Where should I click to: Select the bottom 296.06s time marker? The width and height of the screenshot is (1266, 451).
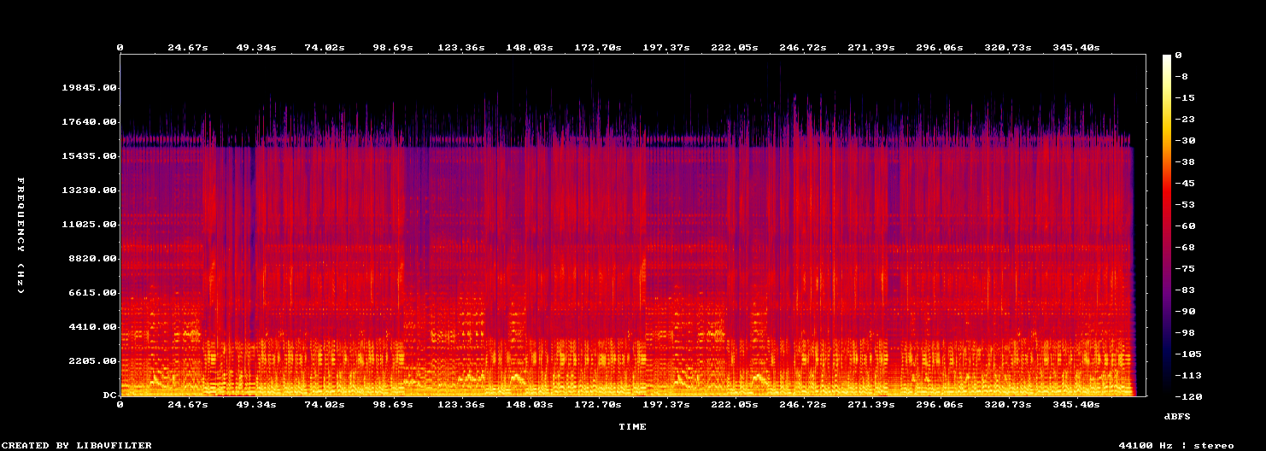(x=940, y=404)
